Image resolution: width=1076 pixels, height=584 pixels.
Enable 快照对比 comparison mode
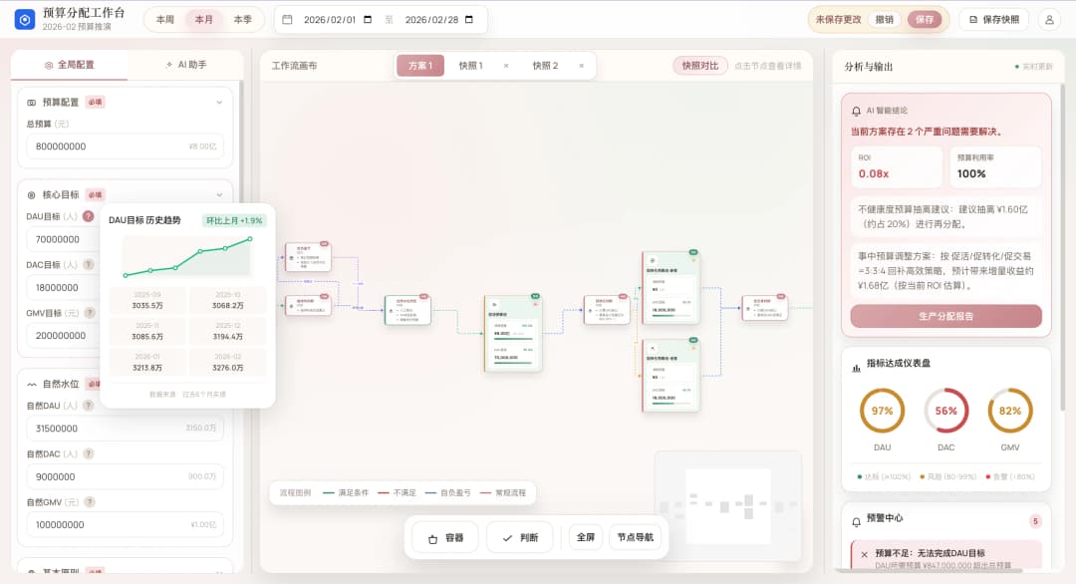point(697,63)
